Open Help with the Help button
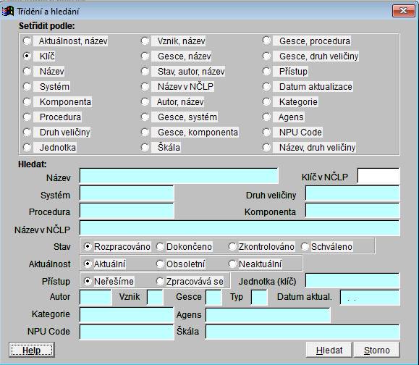 click(32, 350)
